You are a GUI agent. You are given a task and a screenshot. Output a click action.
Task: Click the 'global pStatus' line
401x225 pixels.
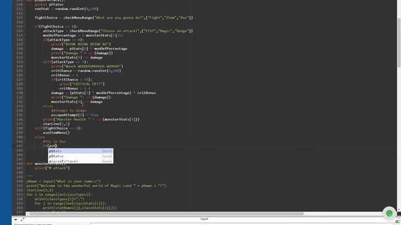click(x=49, y=4)
